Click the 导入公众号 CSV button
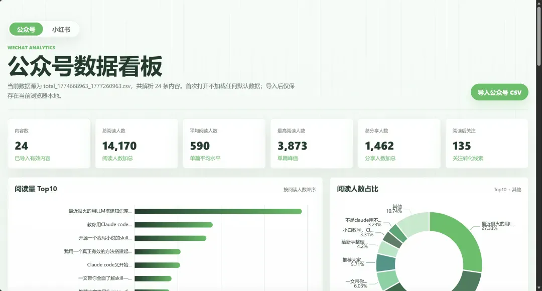The height and width of the screenshot is (291, 542). [499, 92]
